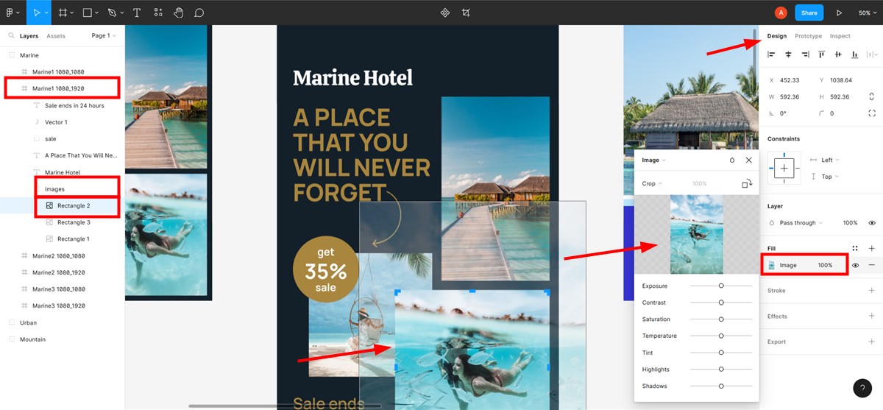Screen dimensions: 883x410
Task: Switch to the Prototype tab
Action: [x=808, y=36]
